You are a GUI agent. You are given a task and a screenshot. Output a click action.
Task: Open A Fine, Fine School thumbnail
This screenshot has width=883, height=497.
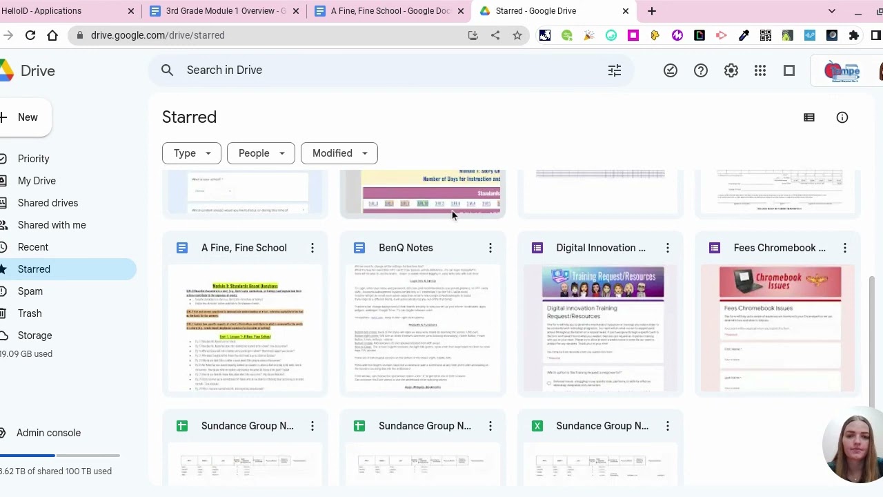tap(245, 328)
